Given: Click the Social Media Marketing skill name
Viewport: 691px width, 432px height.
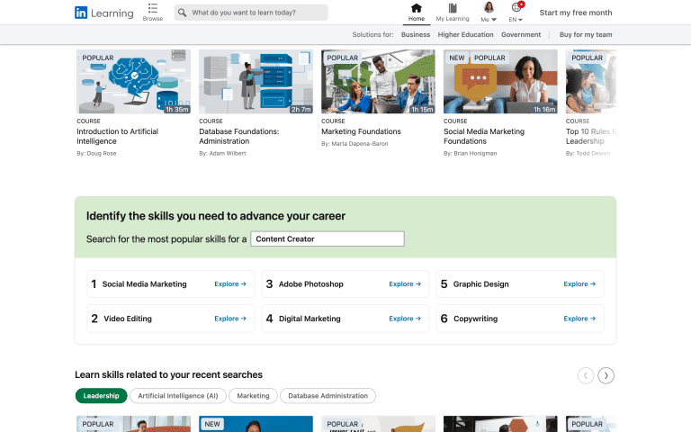Looking at the screenshot, I should click(x=145, y=284).
